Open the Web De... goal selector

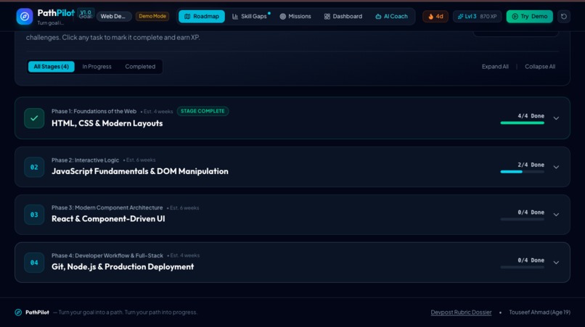(113, 17)
